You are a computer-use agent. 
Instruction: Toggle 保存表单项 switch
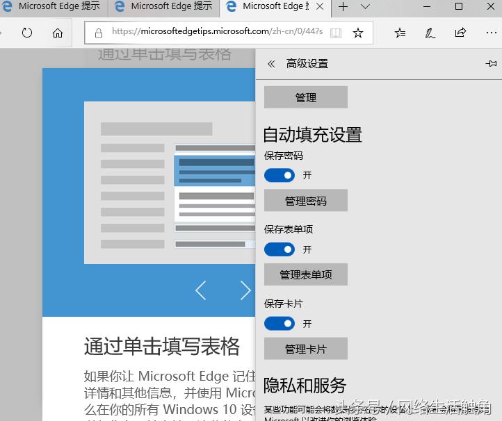pos(280,249)
